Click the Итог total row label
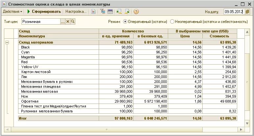Screen dimensions: 254x136 [23, 118]
